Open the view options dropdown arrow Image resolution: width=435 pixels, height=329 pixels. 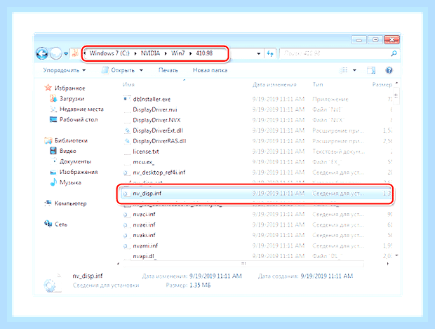coord(354,70)
